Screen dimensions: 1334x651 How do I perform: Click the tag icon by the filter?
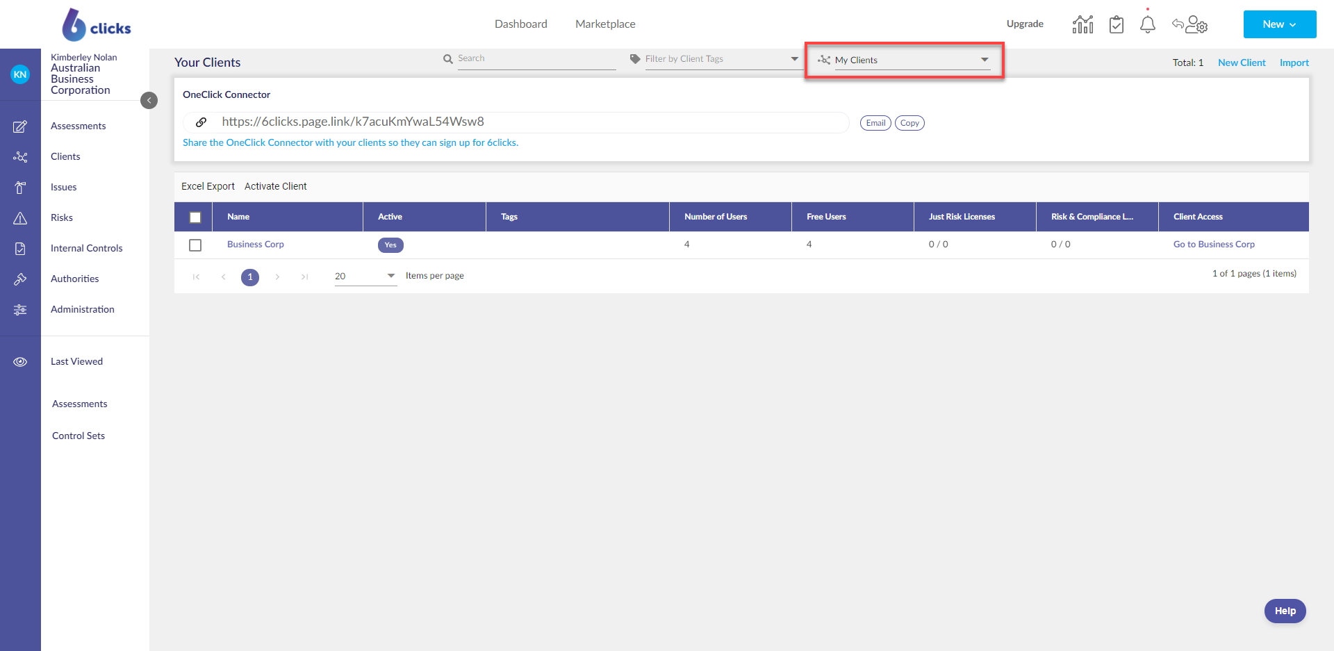635,59
